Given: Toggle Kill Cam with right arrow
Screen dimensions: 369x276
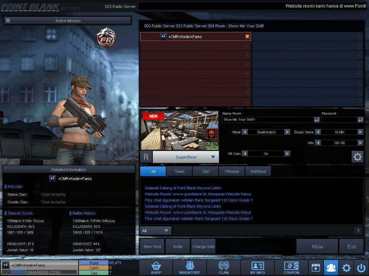Looking at the screenshot, I should point(287,154).
